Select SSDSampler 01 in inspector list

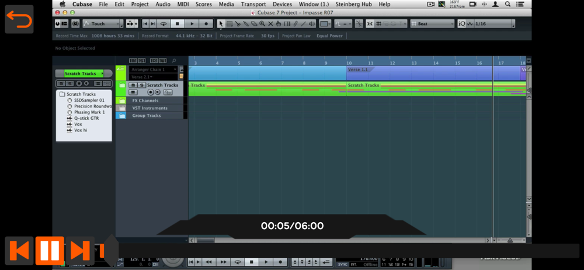[89, 101]
